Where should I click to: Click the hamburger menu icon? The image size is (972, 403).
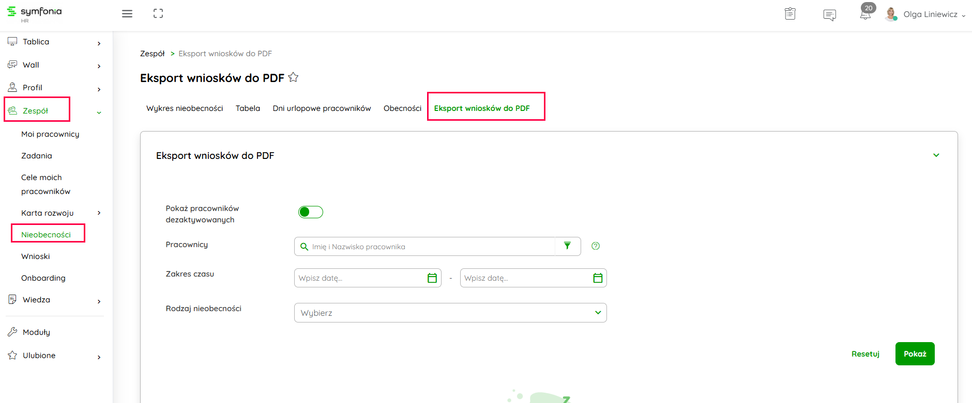(127, 14)
